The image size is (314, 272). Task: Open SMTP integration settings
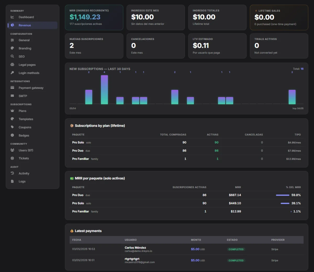coord(32,96)
